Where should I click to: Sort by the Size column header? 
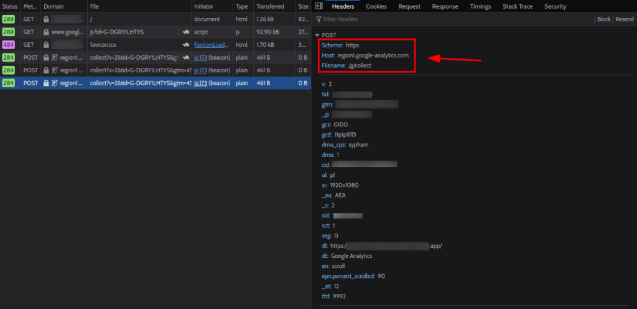[x=303, y=6]
